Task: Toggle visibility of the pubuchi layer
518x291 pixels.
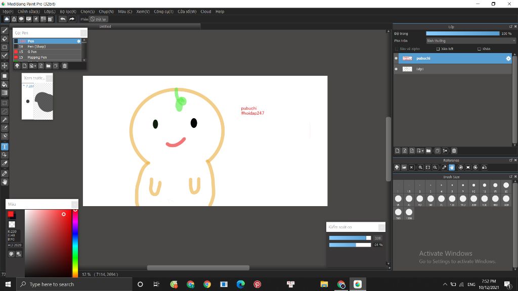Action: coord(396,59)
